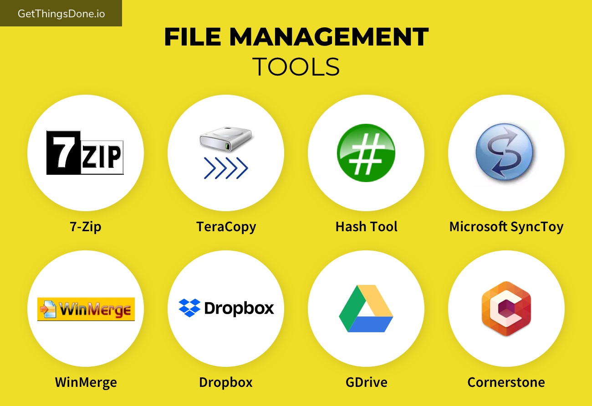Select the "TeraCopy" caption text
Screen dimensions: 592x406
(226, 227)
